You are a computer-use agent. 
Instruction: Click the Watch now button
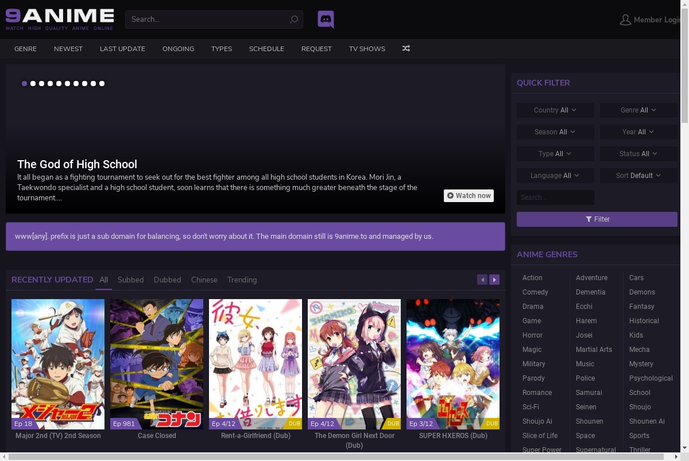click(469, 196)
